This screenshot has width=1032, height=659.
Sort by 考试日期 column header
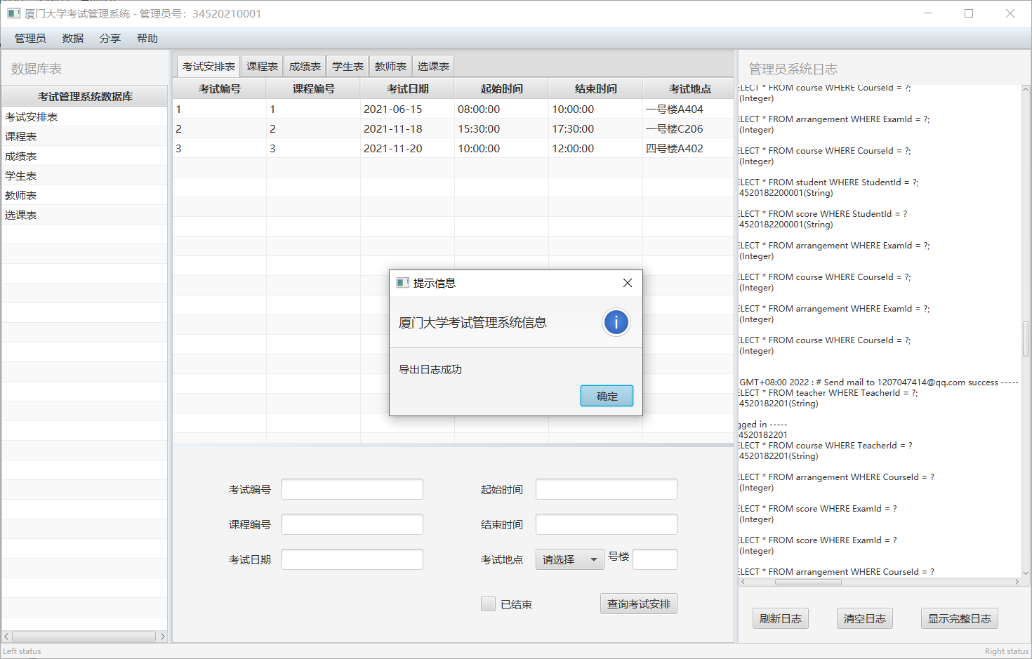tap(408, 88)
